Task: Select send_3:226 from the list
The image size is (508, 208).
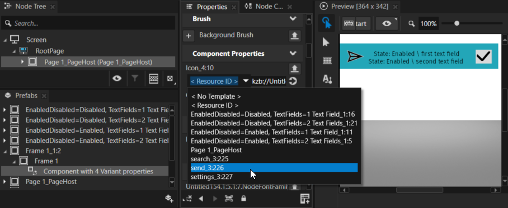Action: (x=274, y=168)
